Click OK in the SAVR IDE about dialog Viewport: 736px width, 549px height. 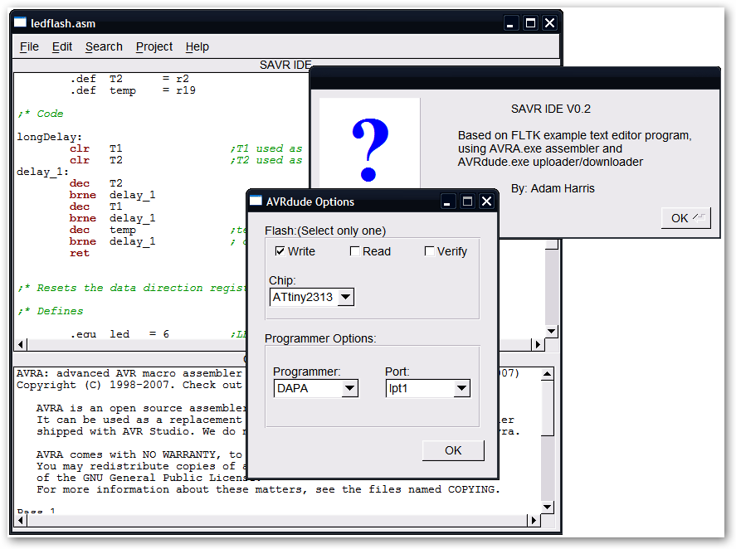click(x=685, y=218)
